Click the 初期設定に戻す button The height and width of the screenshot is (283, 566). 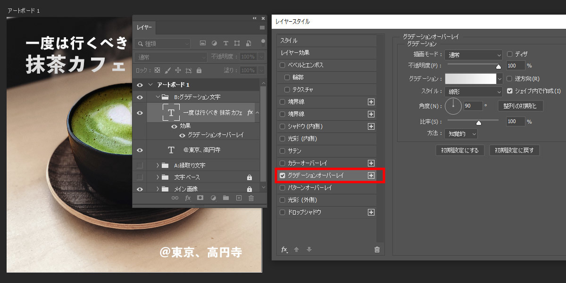pos(515,150)
